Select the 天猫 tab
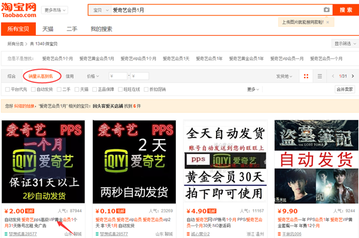 pyautogui.click(x=48, y=29)
